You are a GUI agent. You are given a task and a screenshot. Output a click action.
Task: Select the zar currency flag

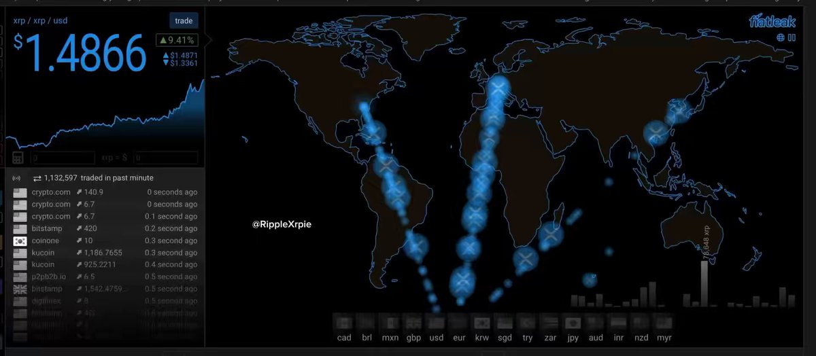(x=550, y=323)
